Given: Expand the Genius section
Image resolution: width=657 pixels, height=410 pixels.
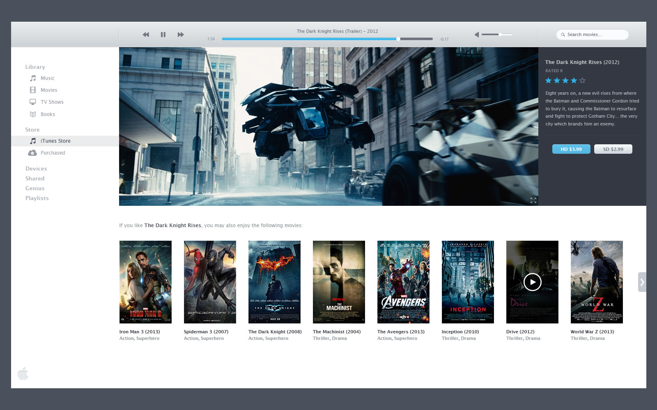Looking at the screenshot, I should tap(35, 188).
